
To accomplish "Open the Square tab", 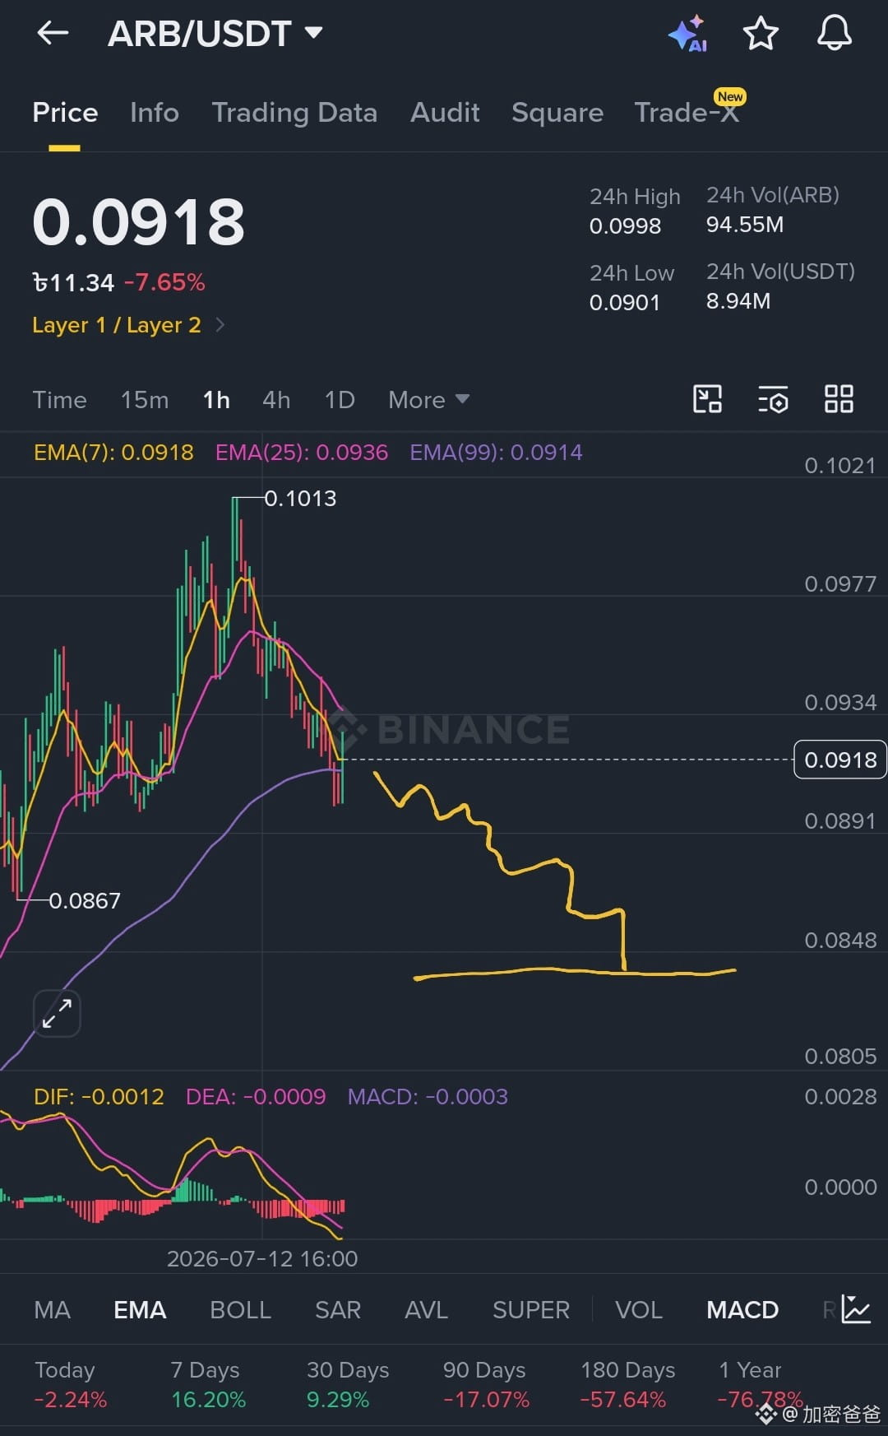I will pyautogui.click(x=557, y=113).
